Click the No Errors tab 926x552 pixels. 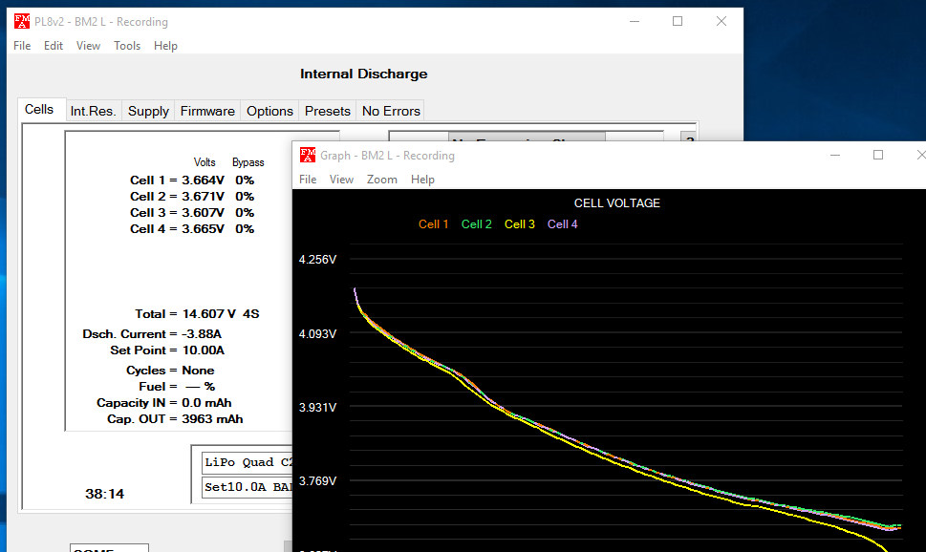[390, 111]
